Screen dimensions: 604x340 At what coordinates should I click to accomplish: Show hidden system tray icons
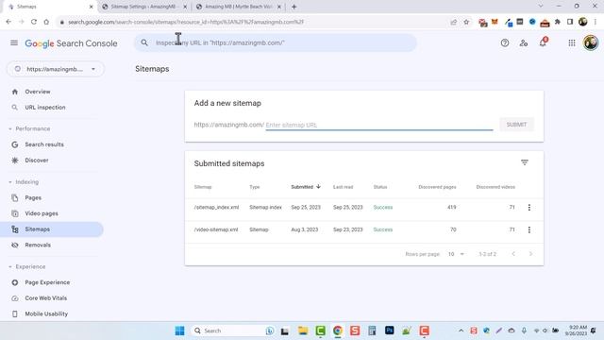461,331
